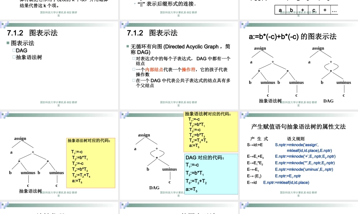Click the "a" cell in the table

pyautogui.click(x=280, y=10)
